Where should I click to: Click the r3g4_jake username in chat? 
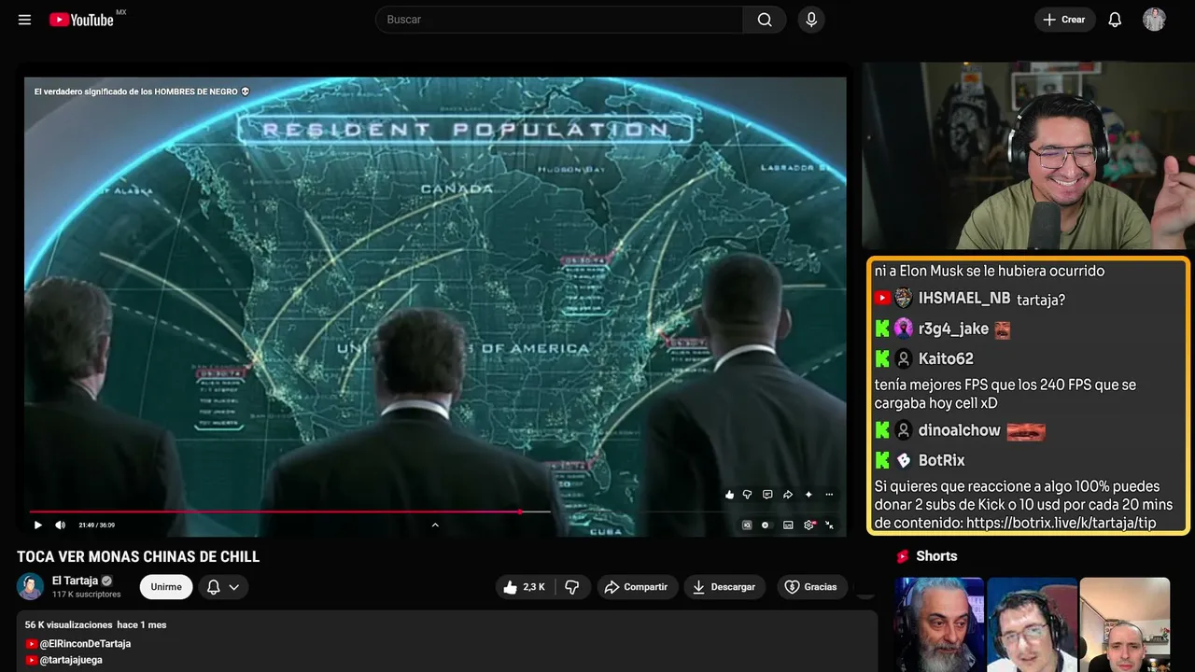(x=953, y=329)
